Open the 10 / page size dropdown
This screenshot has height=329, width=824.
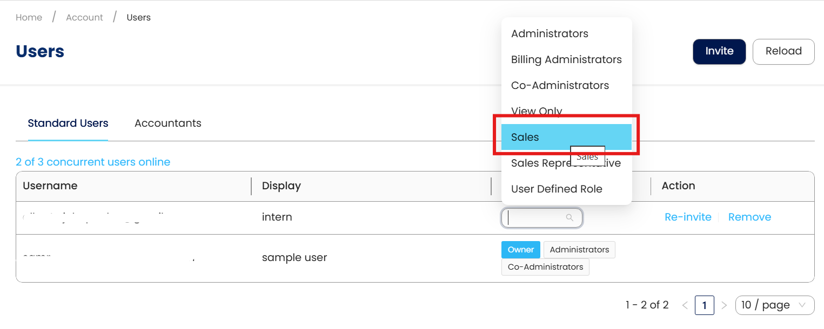click(x=775, y=305)
